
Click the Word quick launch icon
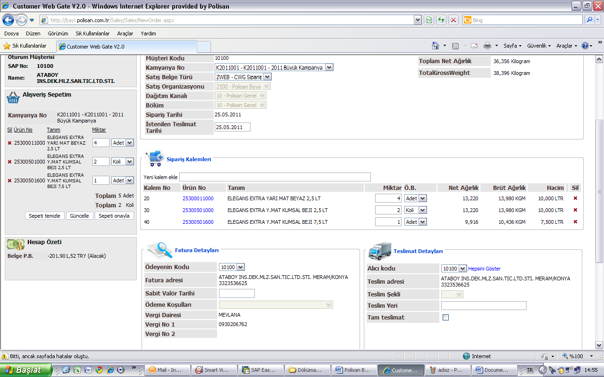[88, 370]
